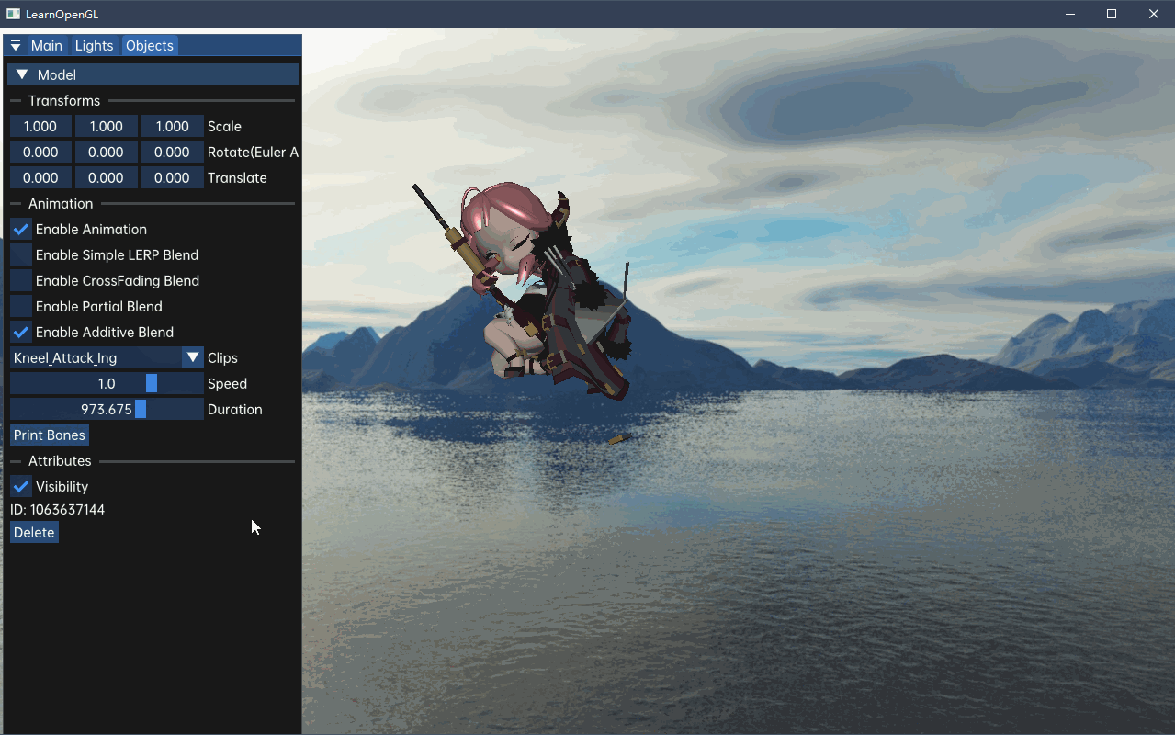The height and width of the screenshot is (735, 1175).
Task: Minimize the LearnOpenGL window
Action: (1070, 14)
